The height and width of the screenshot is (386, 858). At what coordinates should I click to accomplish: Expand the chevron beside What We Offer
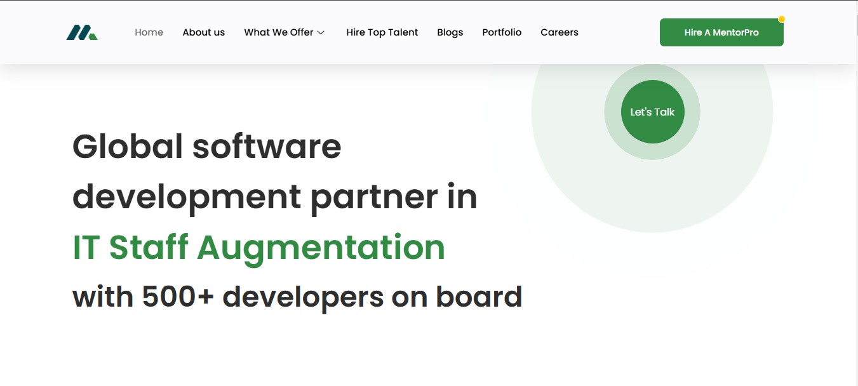point(321,33)
